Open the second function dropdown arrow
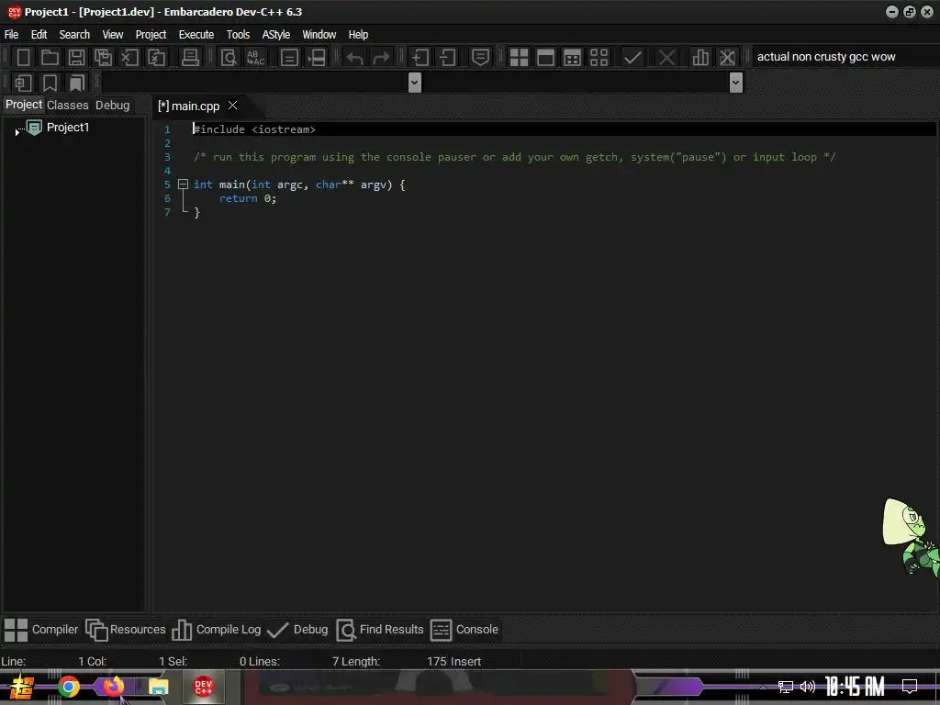 point(736,83)
